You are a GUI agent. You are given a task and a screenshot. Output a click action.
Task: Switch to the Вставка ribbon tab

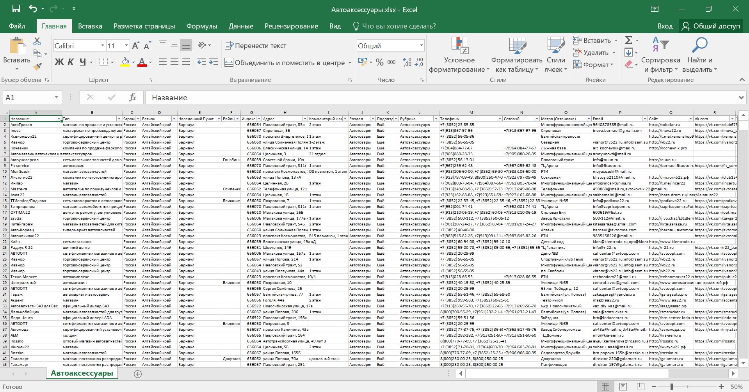(x=90, y=26)
